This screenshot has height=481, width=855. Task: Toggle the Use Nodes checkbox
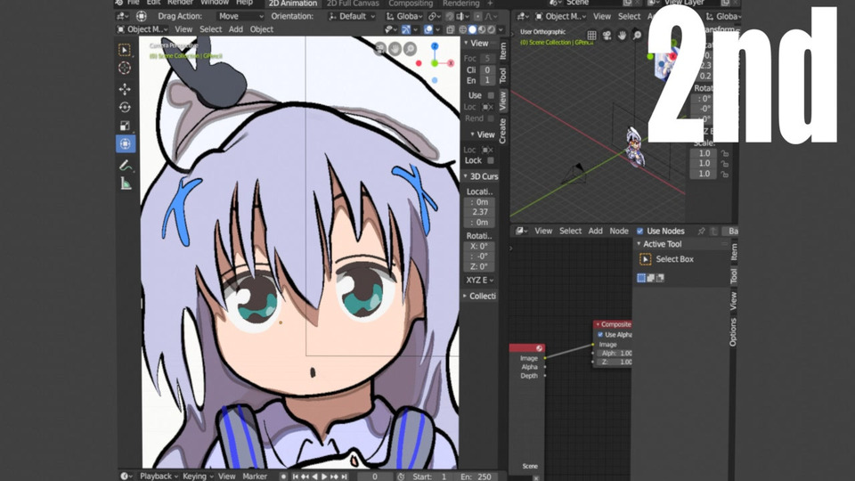(x=640, y=232)
